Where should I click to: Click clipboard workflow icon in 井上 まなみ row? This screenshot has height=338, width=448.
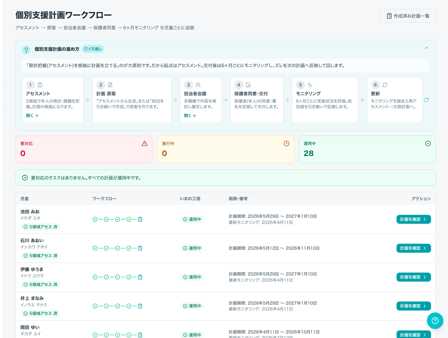[x=140, y=306]
